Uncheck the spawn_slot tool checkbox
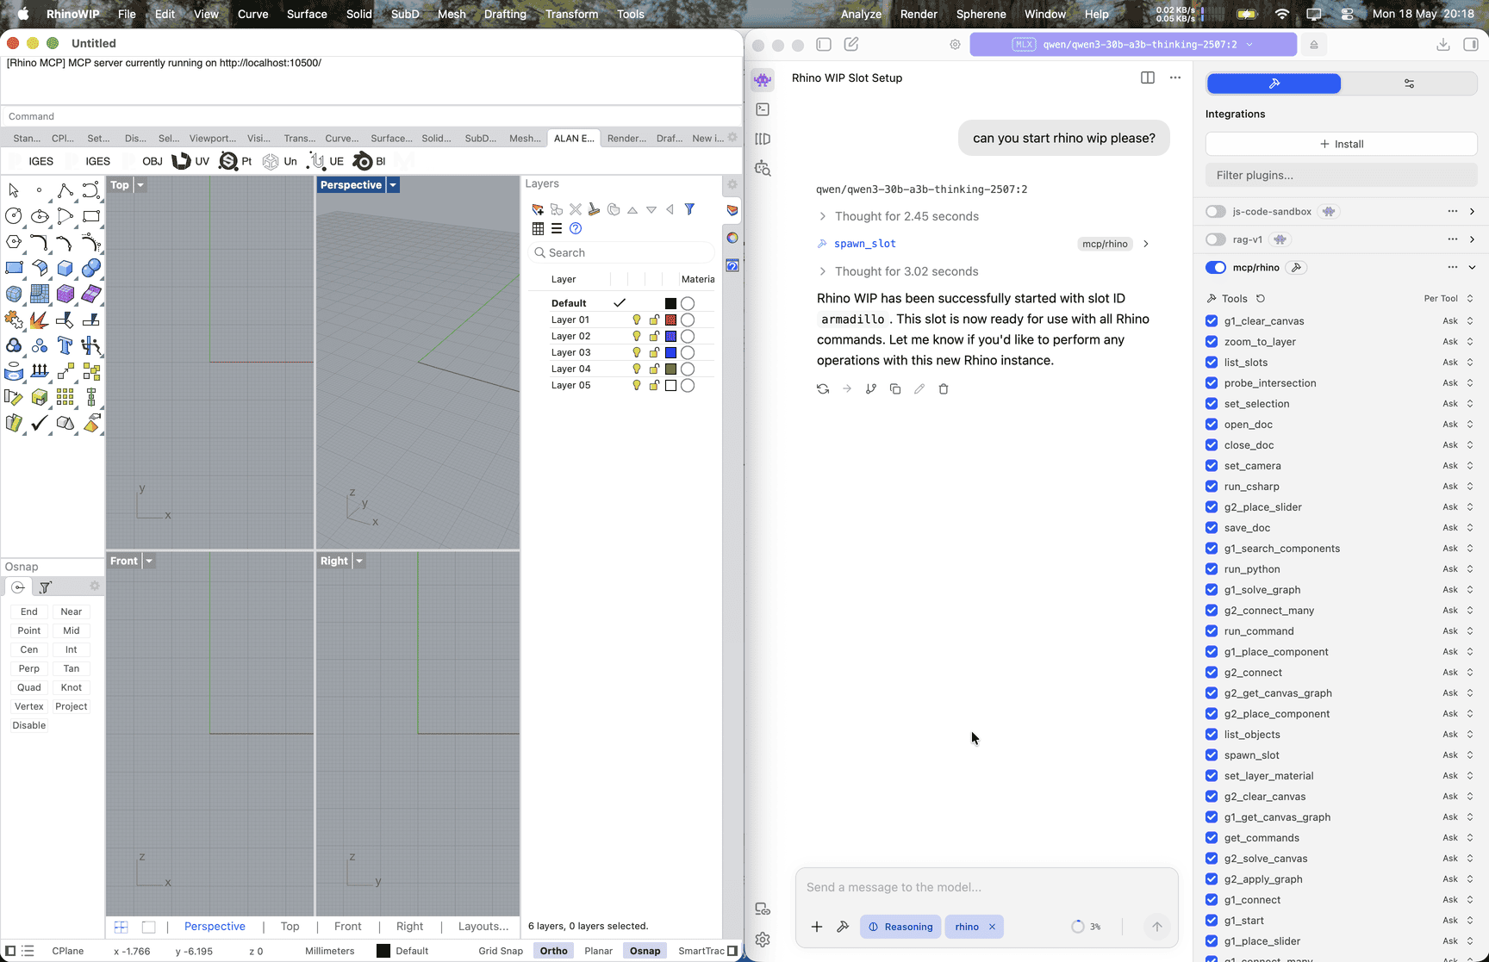1489x962 pixels. pos(1212,755)
